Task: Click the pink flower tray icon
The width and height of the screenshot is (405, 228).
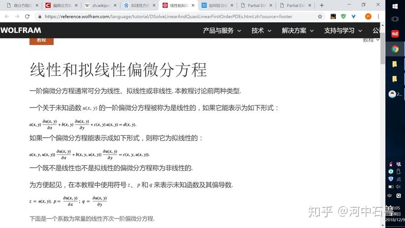Action: pyautogui.click(x=391, y=164)
